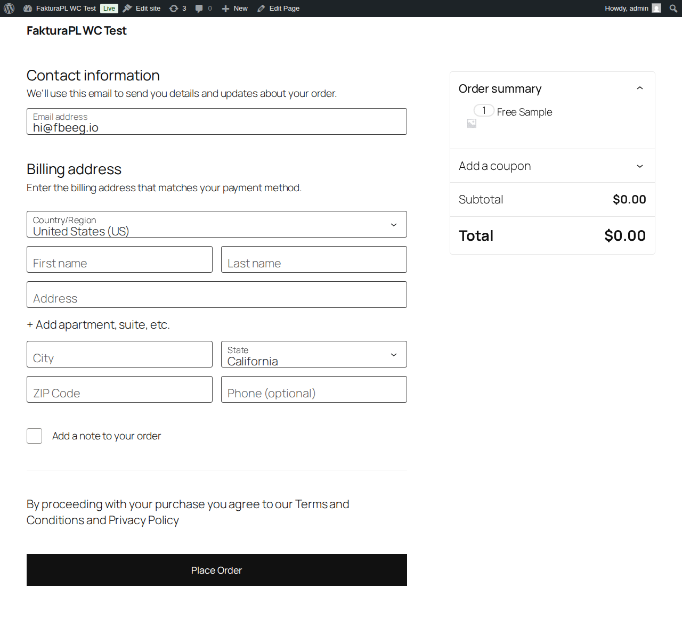Click the Free Sample product thumbnail
Viewport: 682px width, 620px height.
(472, 124)
